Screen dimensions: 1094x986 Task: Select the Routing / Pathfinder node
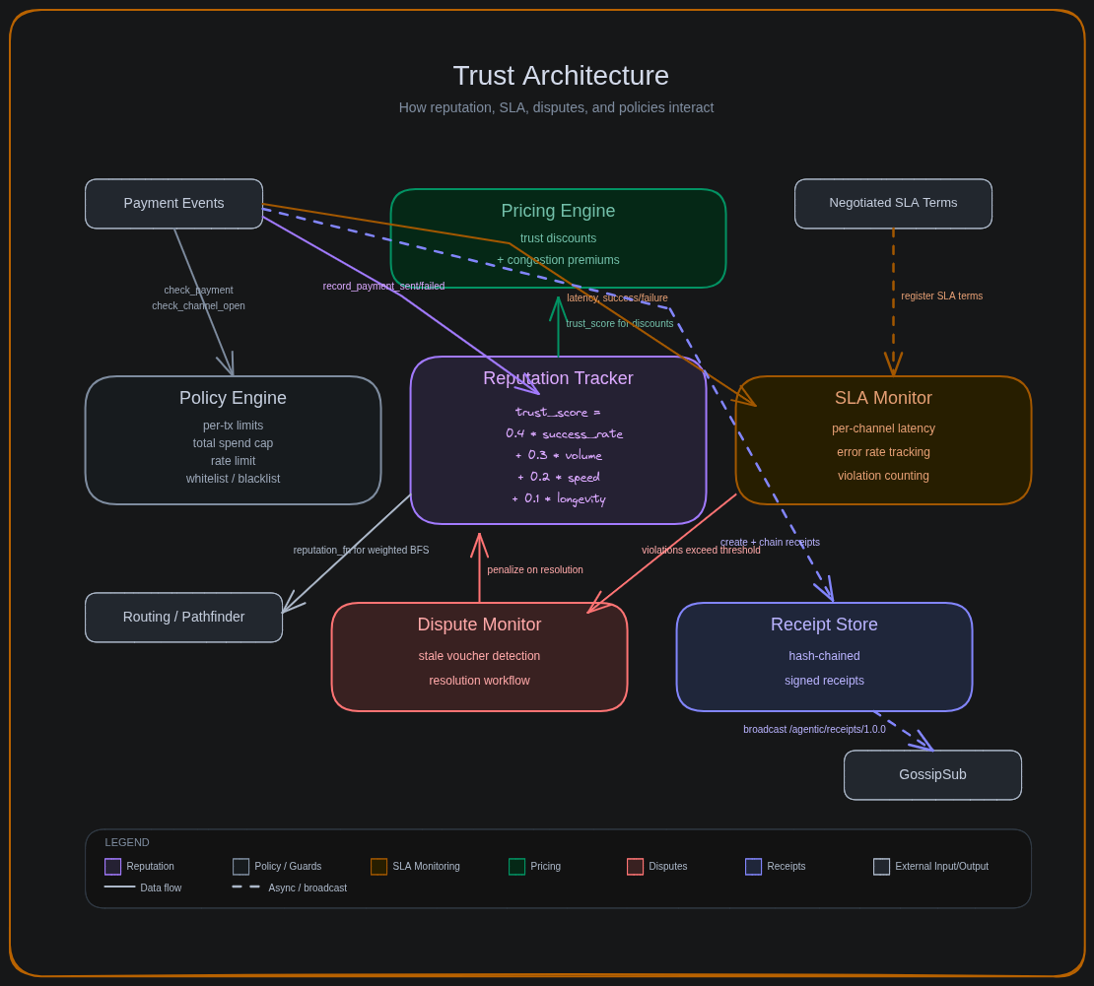coord(183,617)
